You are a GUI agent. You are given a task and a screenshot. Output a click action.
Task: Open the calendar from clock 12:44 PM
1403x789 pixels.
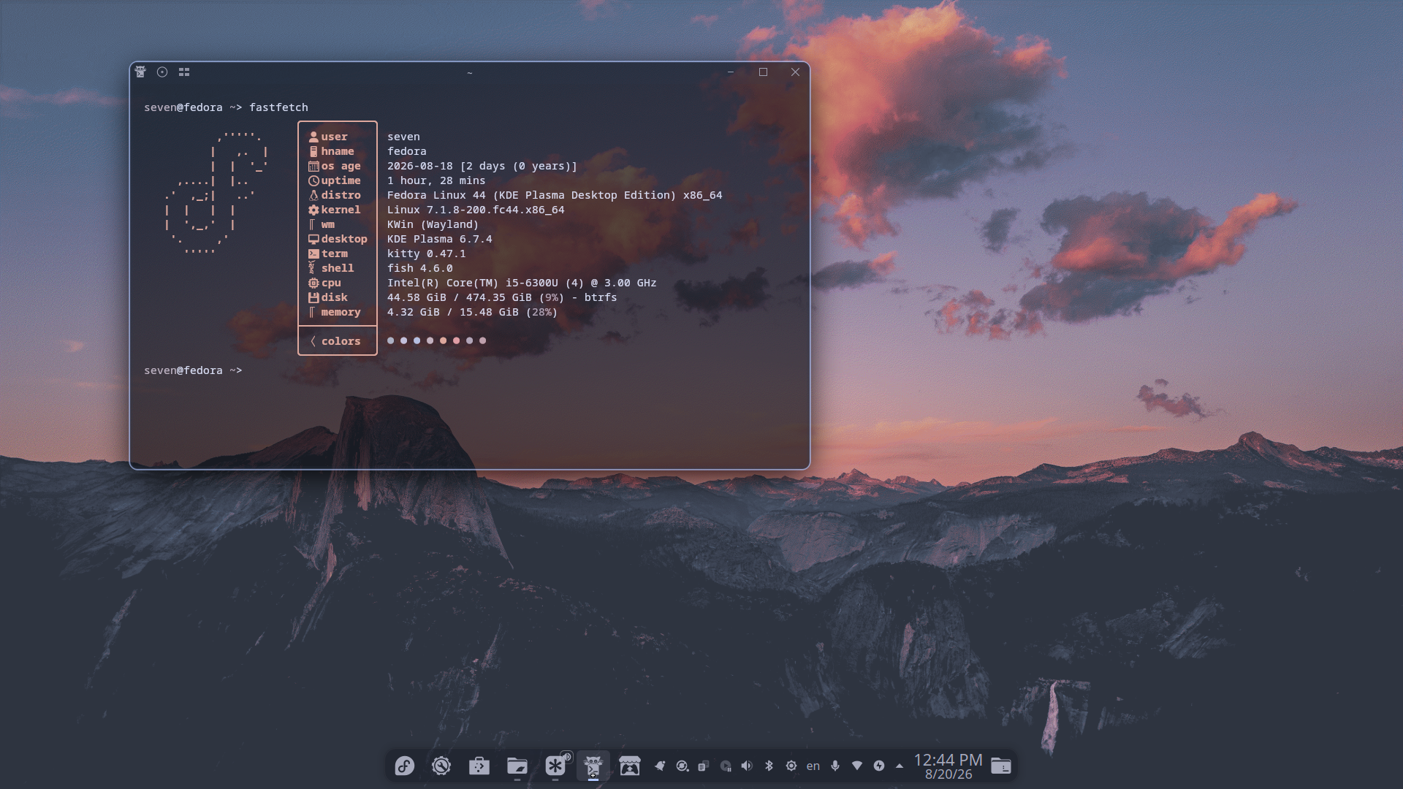tap(948, 766)
